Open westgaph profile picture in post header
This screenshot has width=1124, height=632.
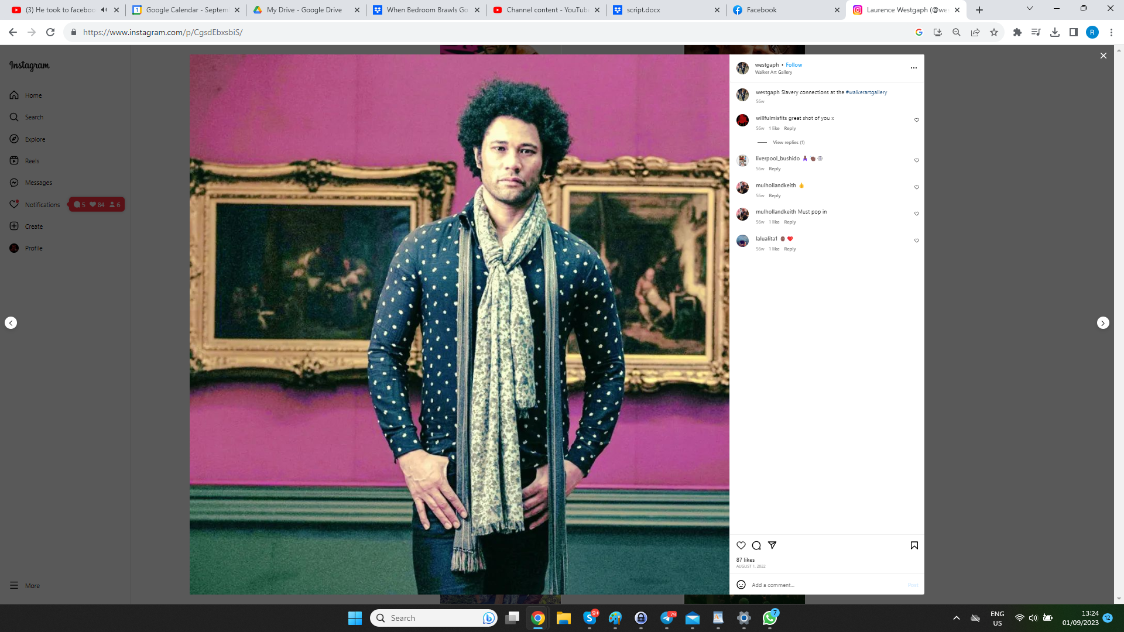point(742,68)
